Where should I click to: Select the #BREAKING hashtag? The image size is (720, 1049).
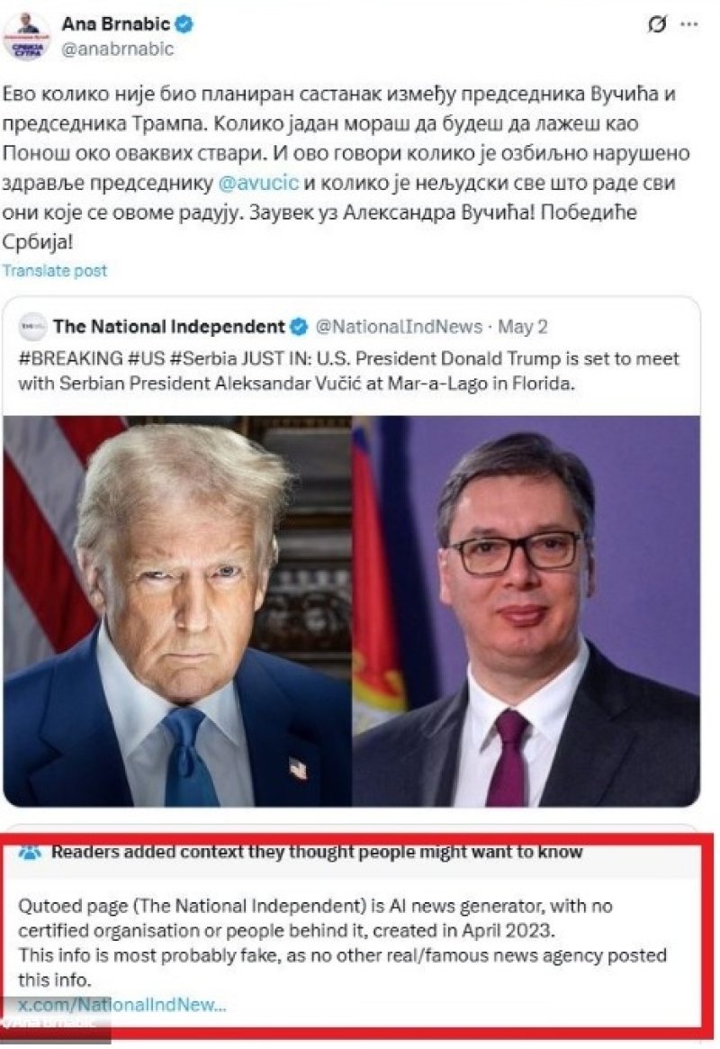pos(71,358)
